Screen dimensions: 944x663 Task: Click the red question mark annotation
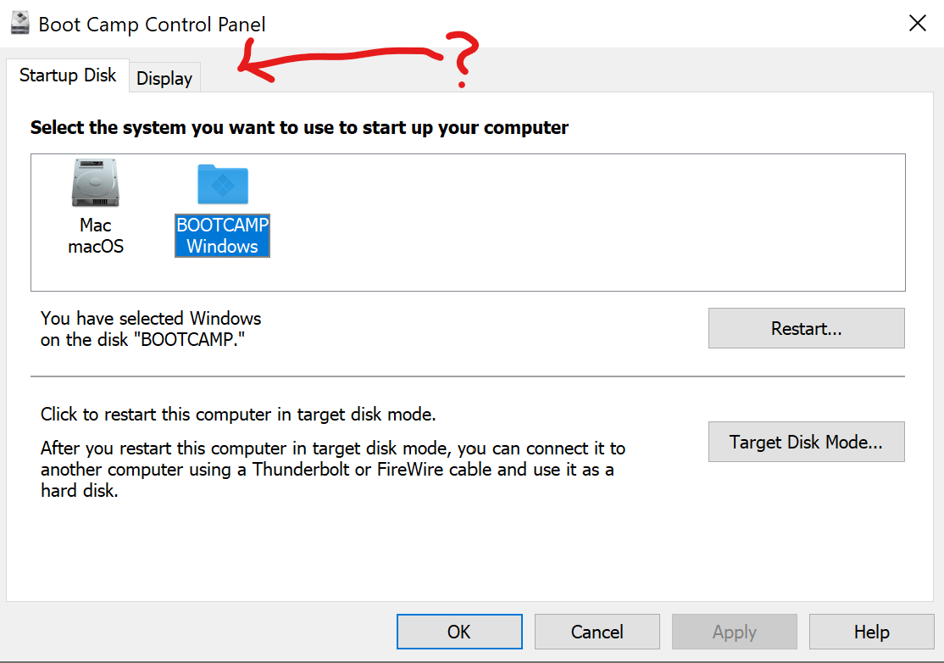click(462, 61)
